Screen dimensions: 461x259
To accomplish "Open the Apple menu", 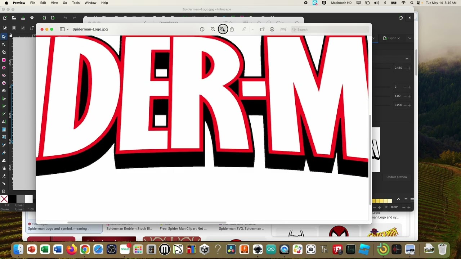I will 6,3.
